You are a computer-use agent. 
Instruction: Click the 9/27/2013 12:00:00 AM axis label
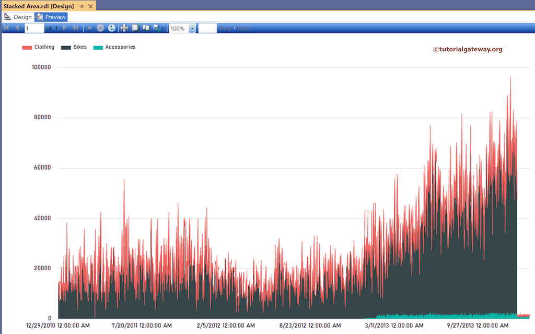point(478,326)
